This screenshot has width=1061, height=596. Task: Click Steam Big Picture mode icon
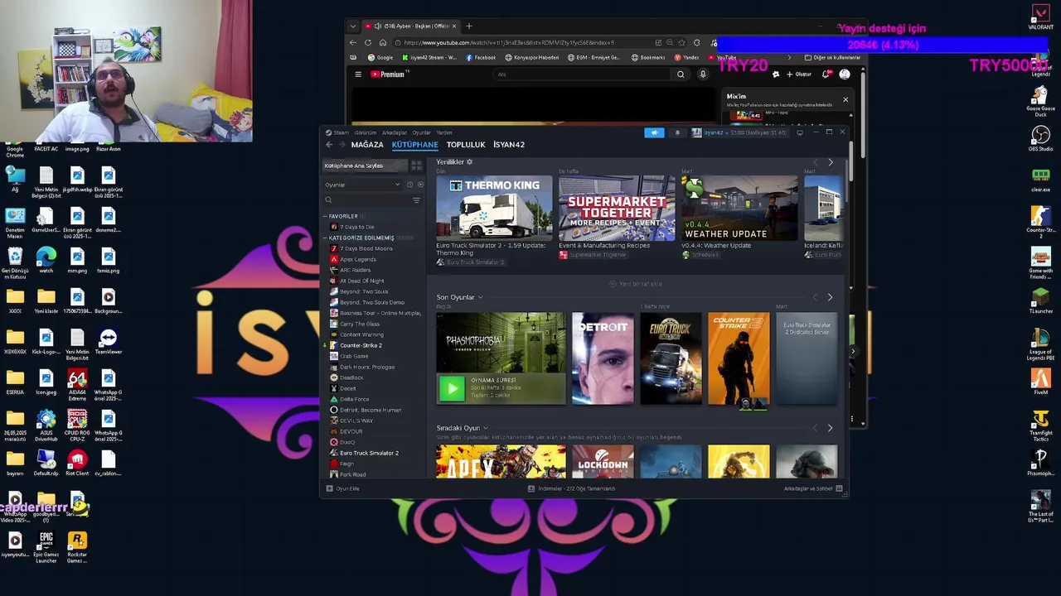(x=800, y=132)
